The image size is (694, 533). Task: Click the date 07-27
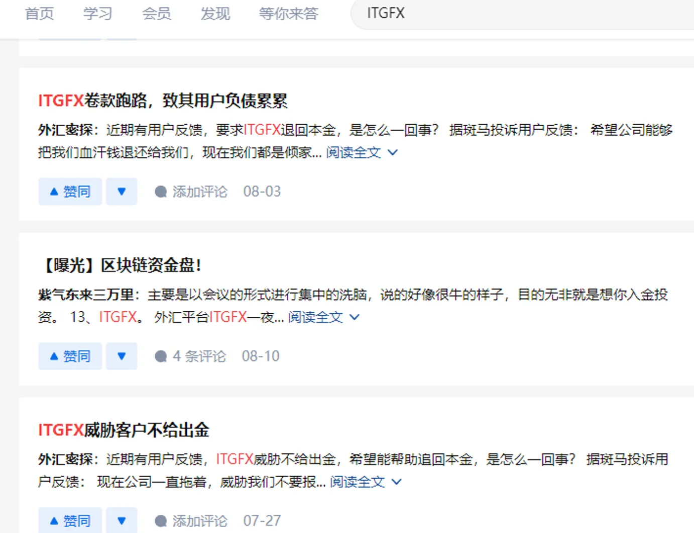pos(262,521)
